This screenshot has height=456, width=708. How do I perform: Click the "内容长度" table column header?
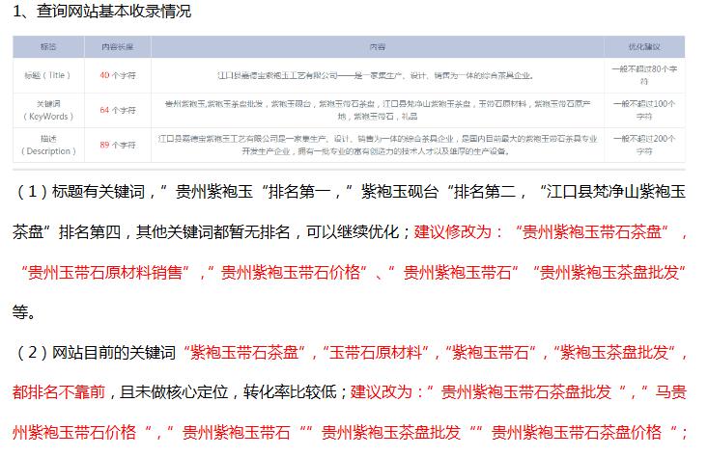117,46
